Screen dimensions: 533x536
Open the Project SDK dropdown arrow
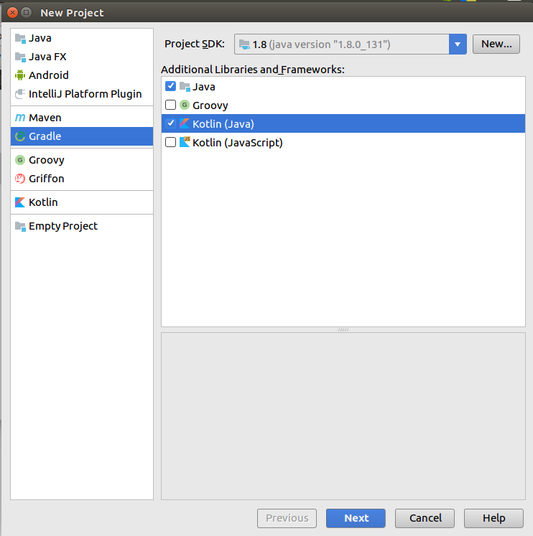(x=458, y=44)
